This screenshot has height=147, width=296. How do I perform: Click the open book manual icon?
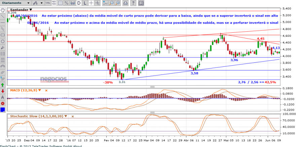point(141,3)
